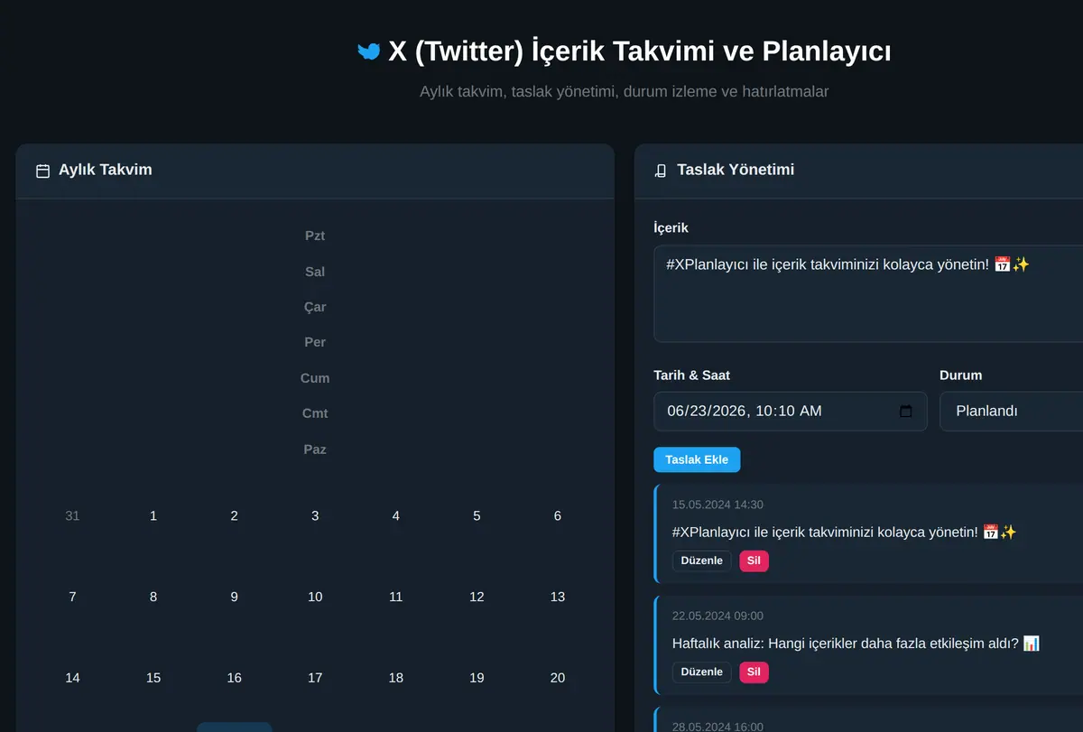1083x732 pixels.
Task: Click the Aylık Takvim panel title
Action: [x=105, y=170]
